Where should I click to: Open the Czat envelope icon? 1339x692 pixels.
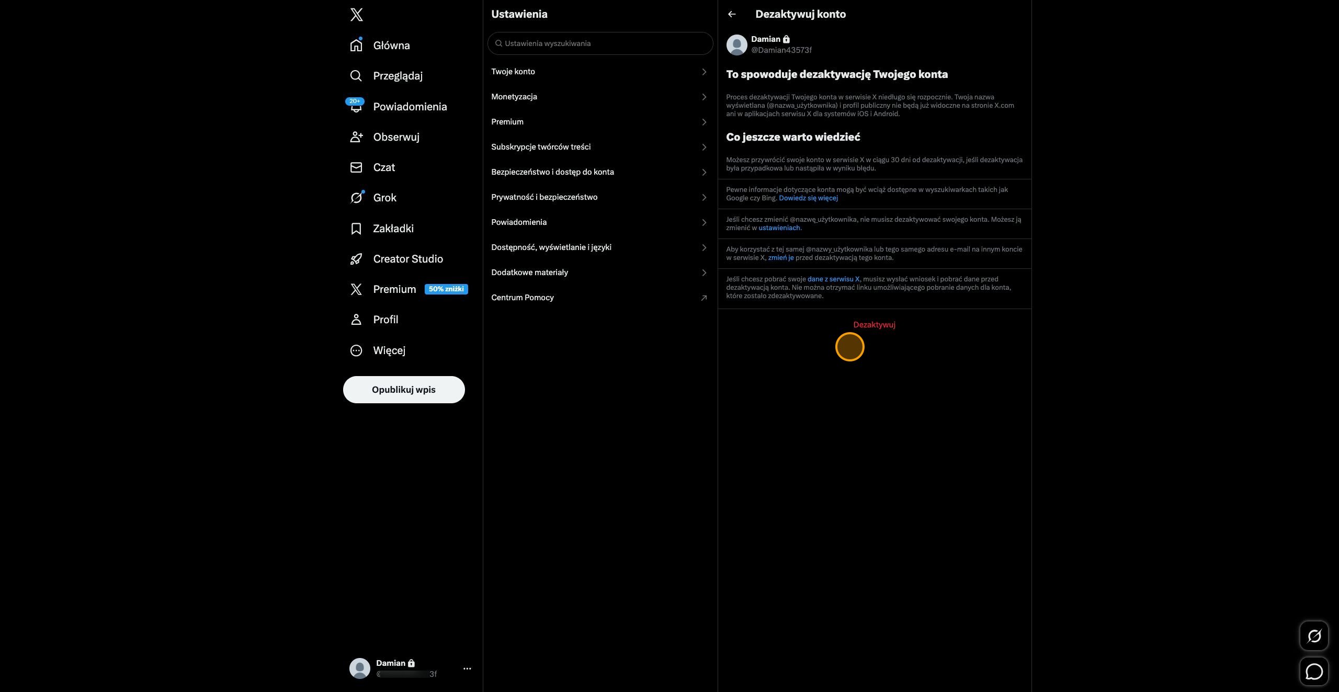356,167
